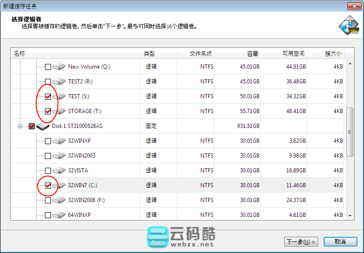Click the New Volume (Q:) drive icon
The image size is (364, 253).
(59, 67)
